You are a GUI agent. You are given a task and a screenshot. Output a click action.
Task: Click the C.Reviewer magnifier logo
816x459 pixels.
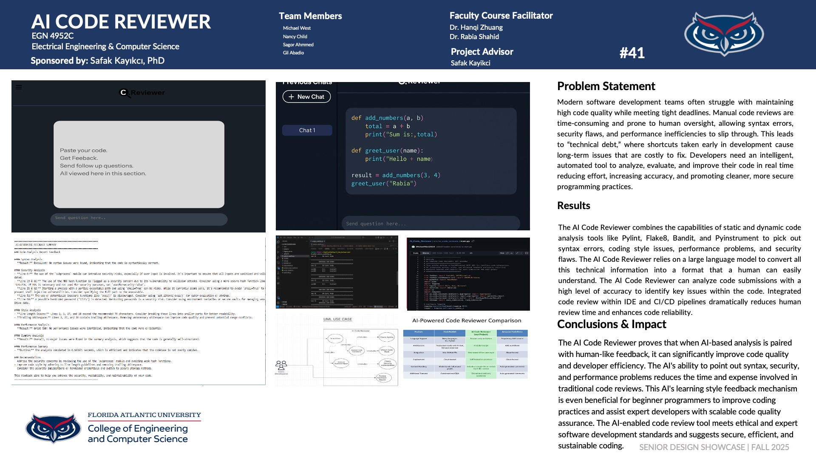[x=124, y=93]
